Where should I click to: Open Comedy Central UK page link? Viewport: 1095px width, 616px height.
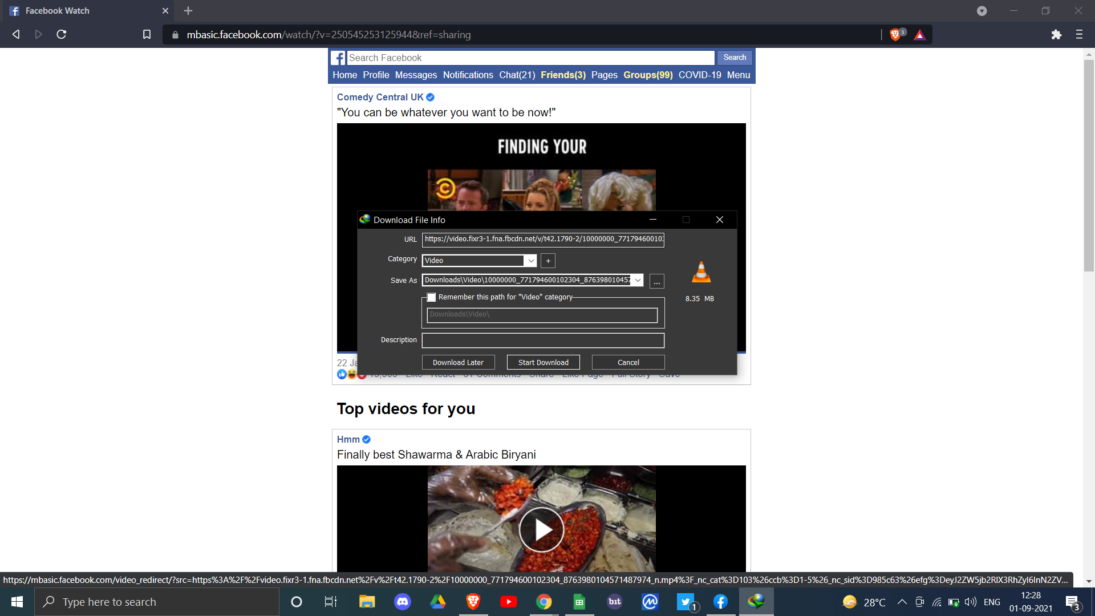[380, 98]
